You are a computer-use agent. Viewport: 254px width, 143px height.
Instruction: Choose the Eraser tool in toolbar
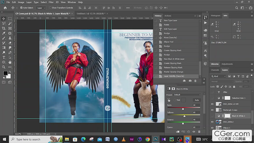(10, 43)
